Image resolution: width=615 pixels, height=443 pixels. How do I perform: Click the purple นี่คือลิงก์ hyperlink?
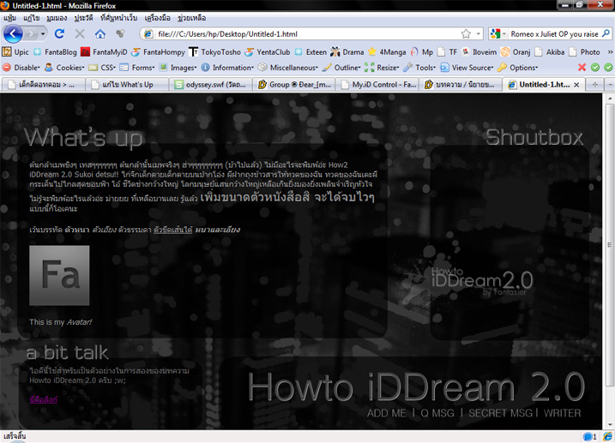click(x=43, y=399)
